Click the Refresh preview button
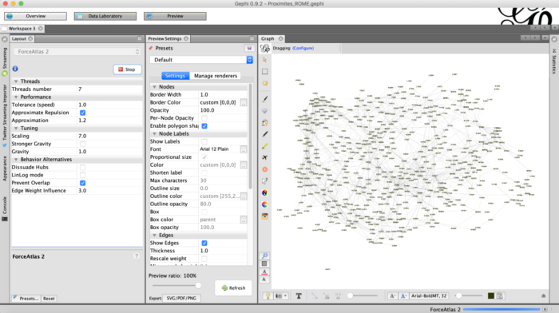 pos(233,288)
